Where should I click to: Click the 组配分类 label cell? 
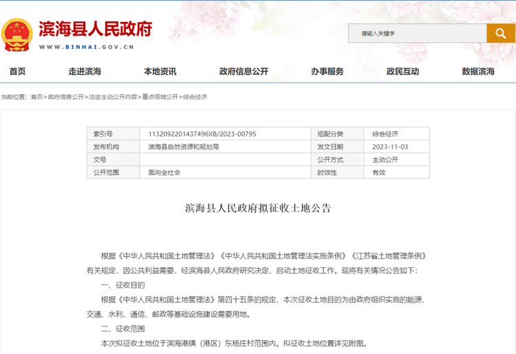click(337, 134)
